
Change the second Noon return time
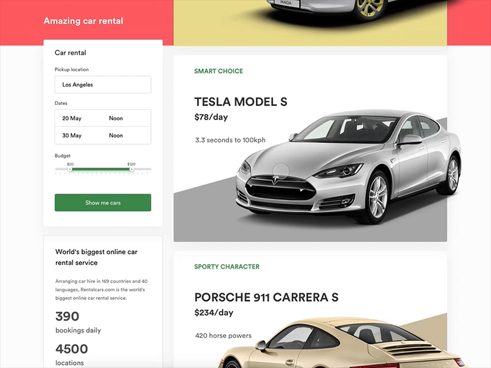coord(116,136)
